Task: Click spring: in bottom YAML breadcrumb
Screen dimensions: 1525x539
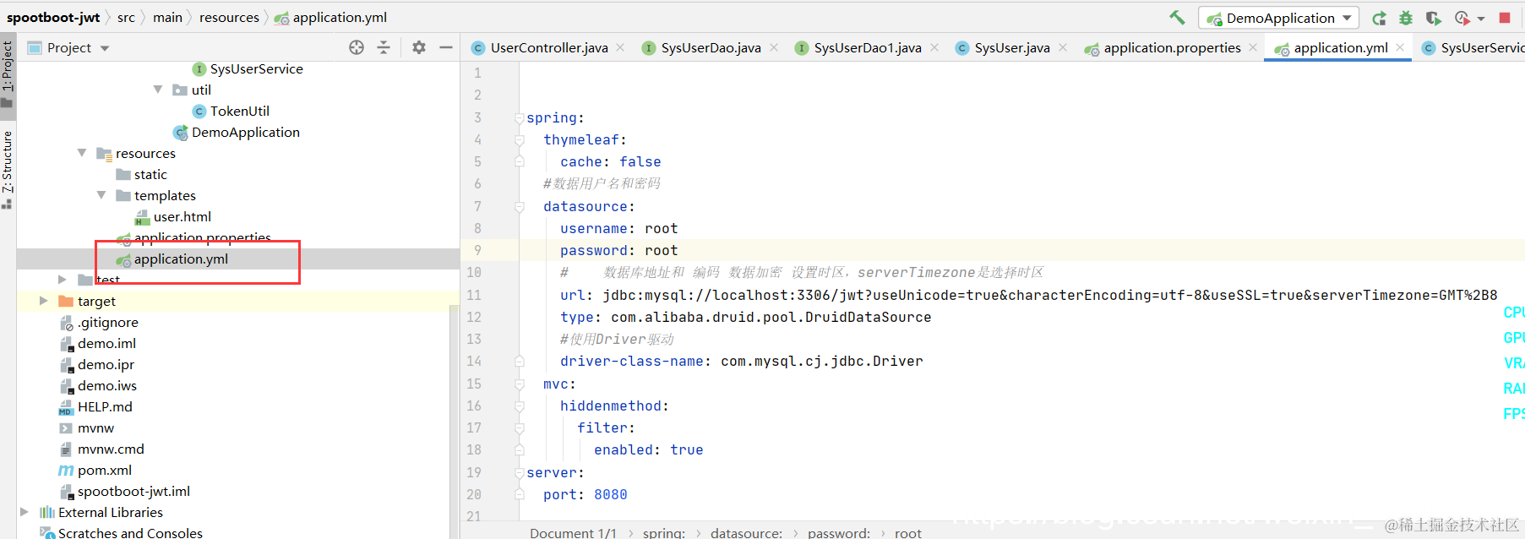Action: coord(663,532)
